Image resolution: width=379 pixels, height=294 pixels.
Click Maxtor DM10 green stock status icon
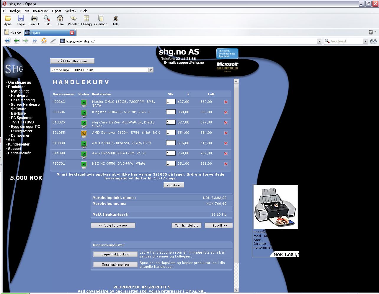tap(84, 103)
